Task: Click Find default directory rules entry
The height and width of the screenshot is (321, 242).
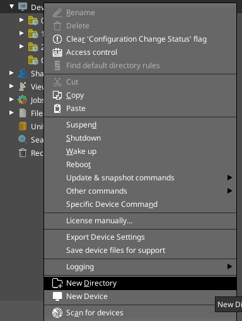Action: point(140,66)
